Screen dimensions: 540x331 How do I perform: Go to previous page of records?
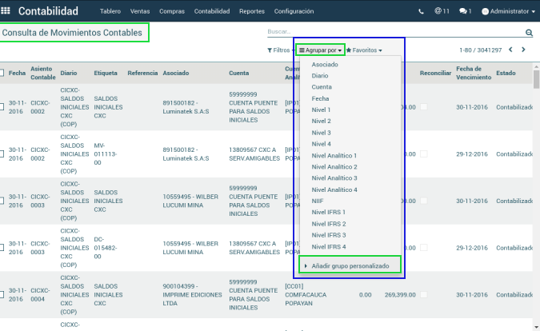coord(510,50)
